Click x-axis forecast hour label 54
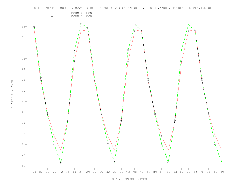This screenshot has height=187, width=242. [x=155, y=172]
